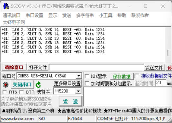Toggle the DTR checkbox
The width and height of the screenshot is (172, 123).
[22, 92]
